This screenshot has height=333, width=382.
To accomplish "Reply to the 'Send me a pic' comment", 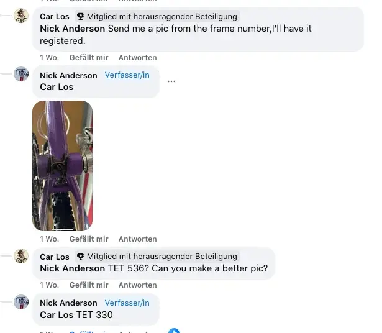I will coord(138,58).
